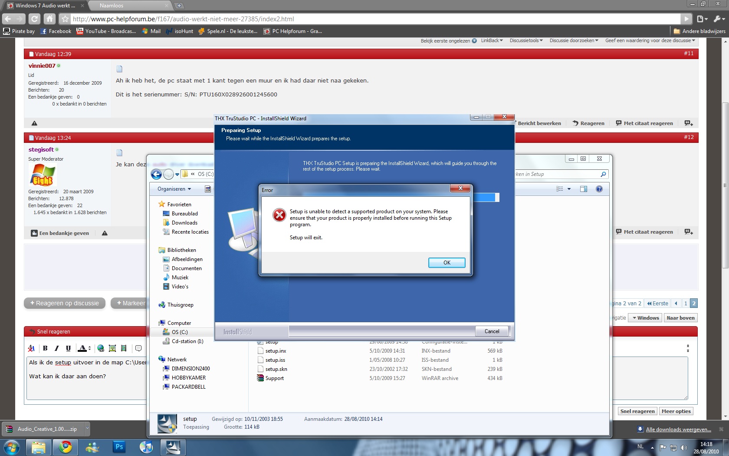
Task: Select Muziek library in Explorer
Action: [x=175, y=278]
